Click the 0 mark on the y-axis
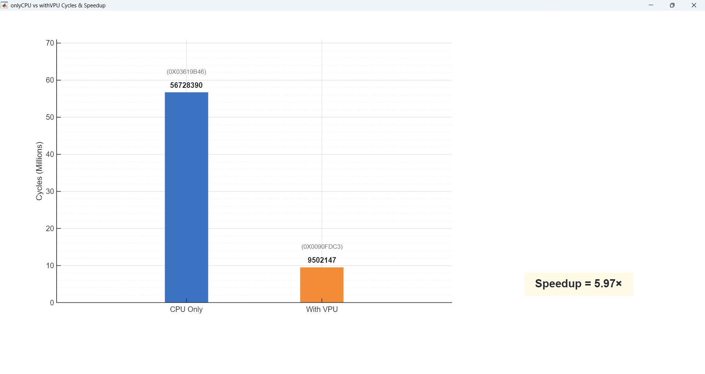Screen dimensions: 705x374 pyautogui.click(x=51, y=302)
